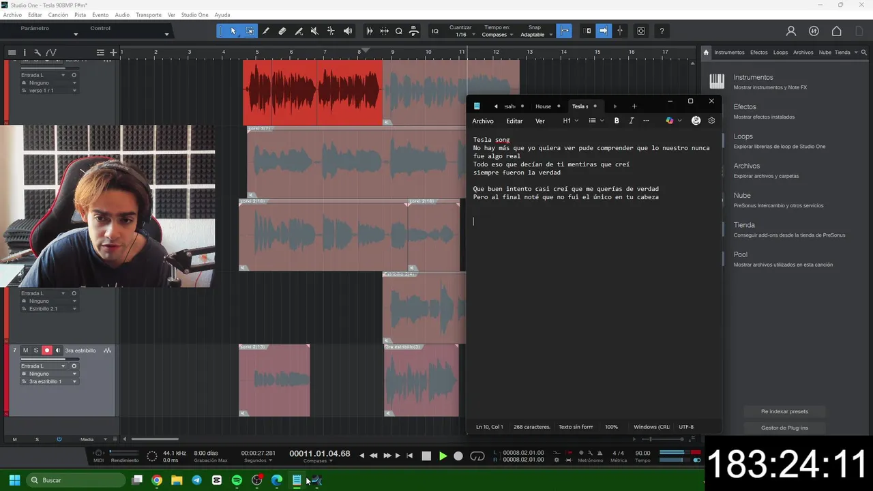
Task: Click the Play button in transport
Action: [443, 456]
